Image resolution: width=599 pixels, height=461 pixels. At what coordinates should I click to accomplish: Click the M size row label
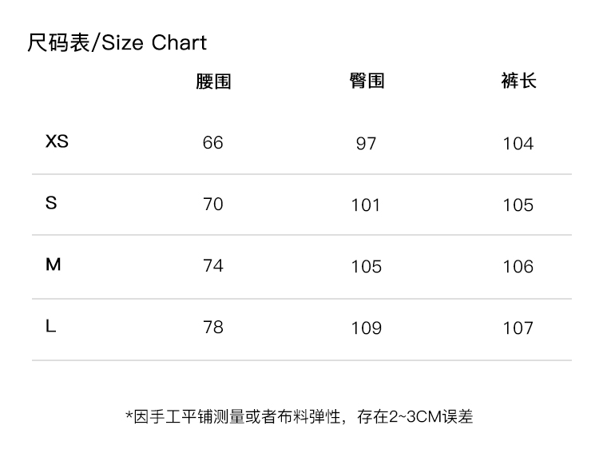[x=53, y=264]
